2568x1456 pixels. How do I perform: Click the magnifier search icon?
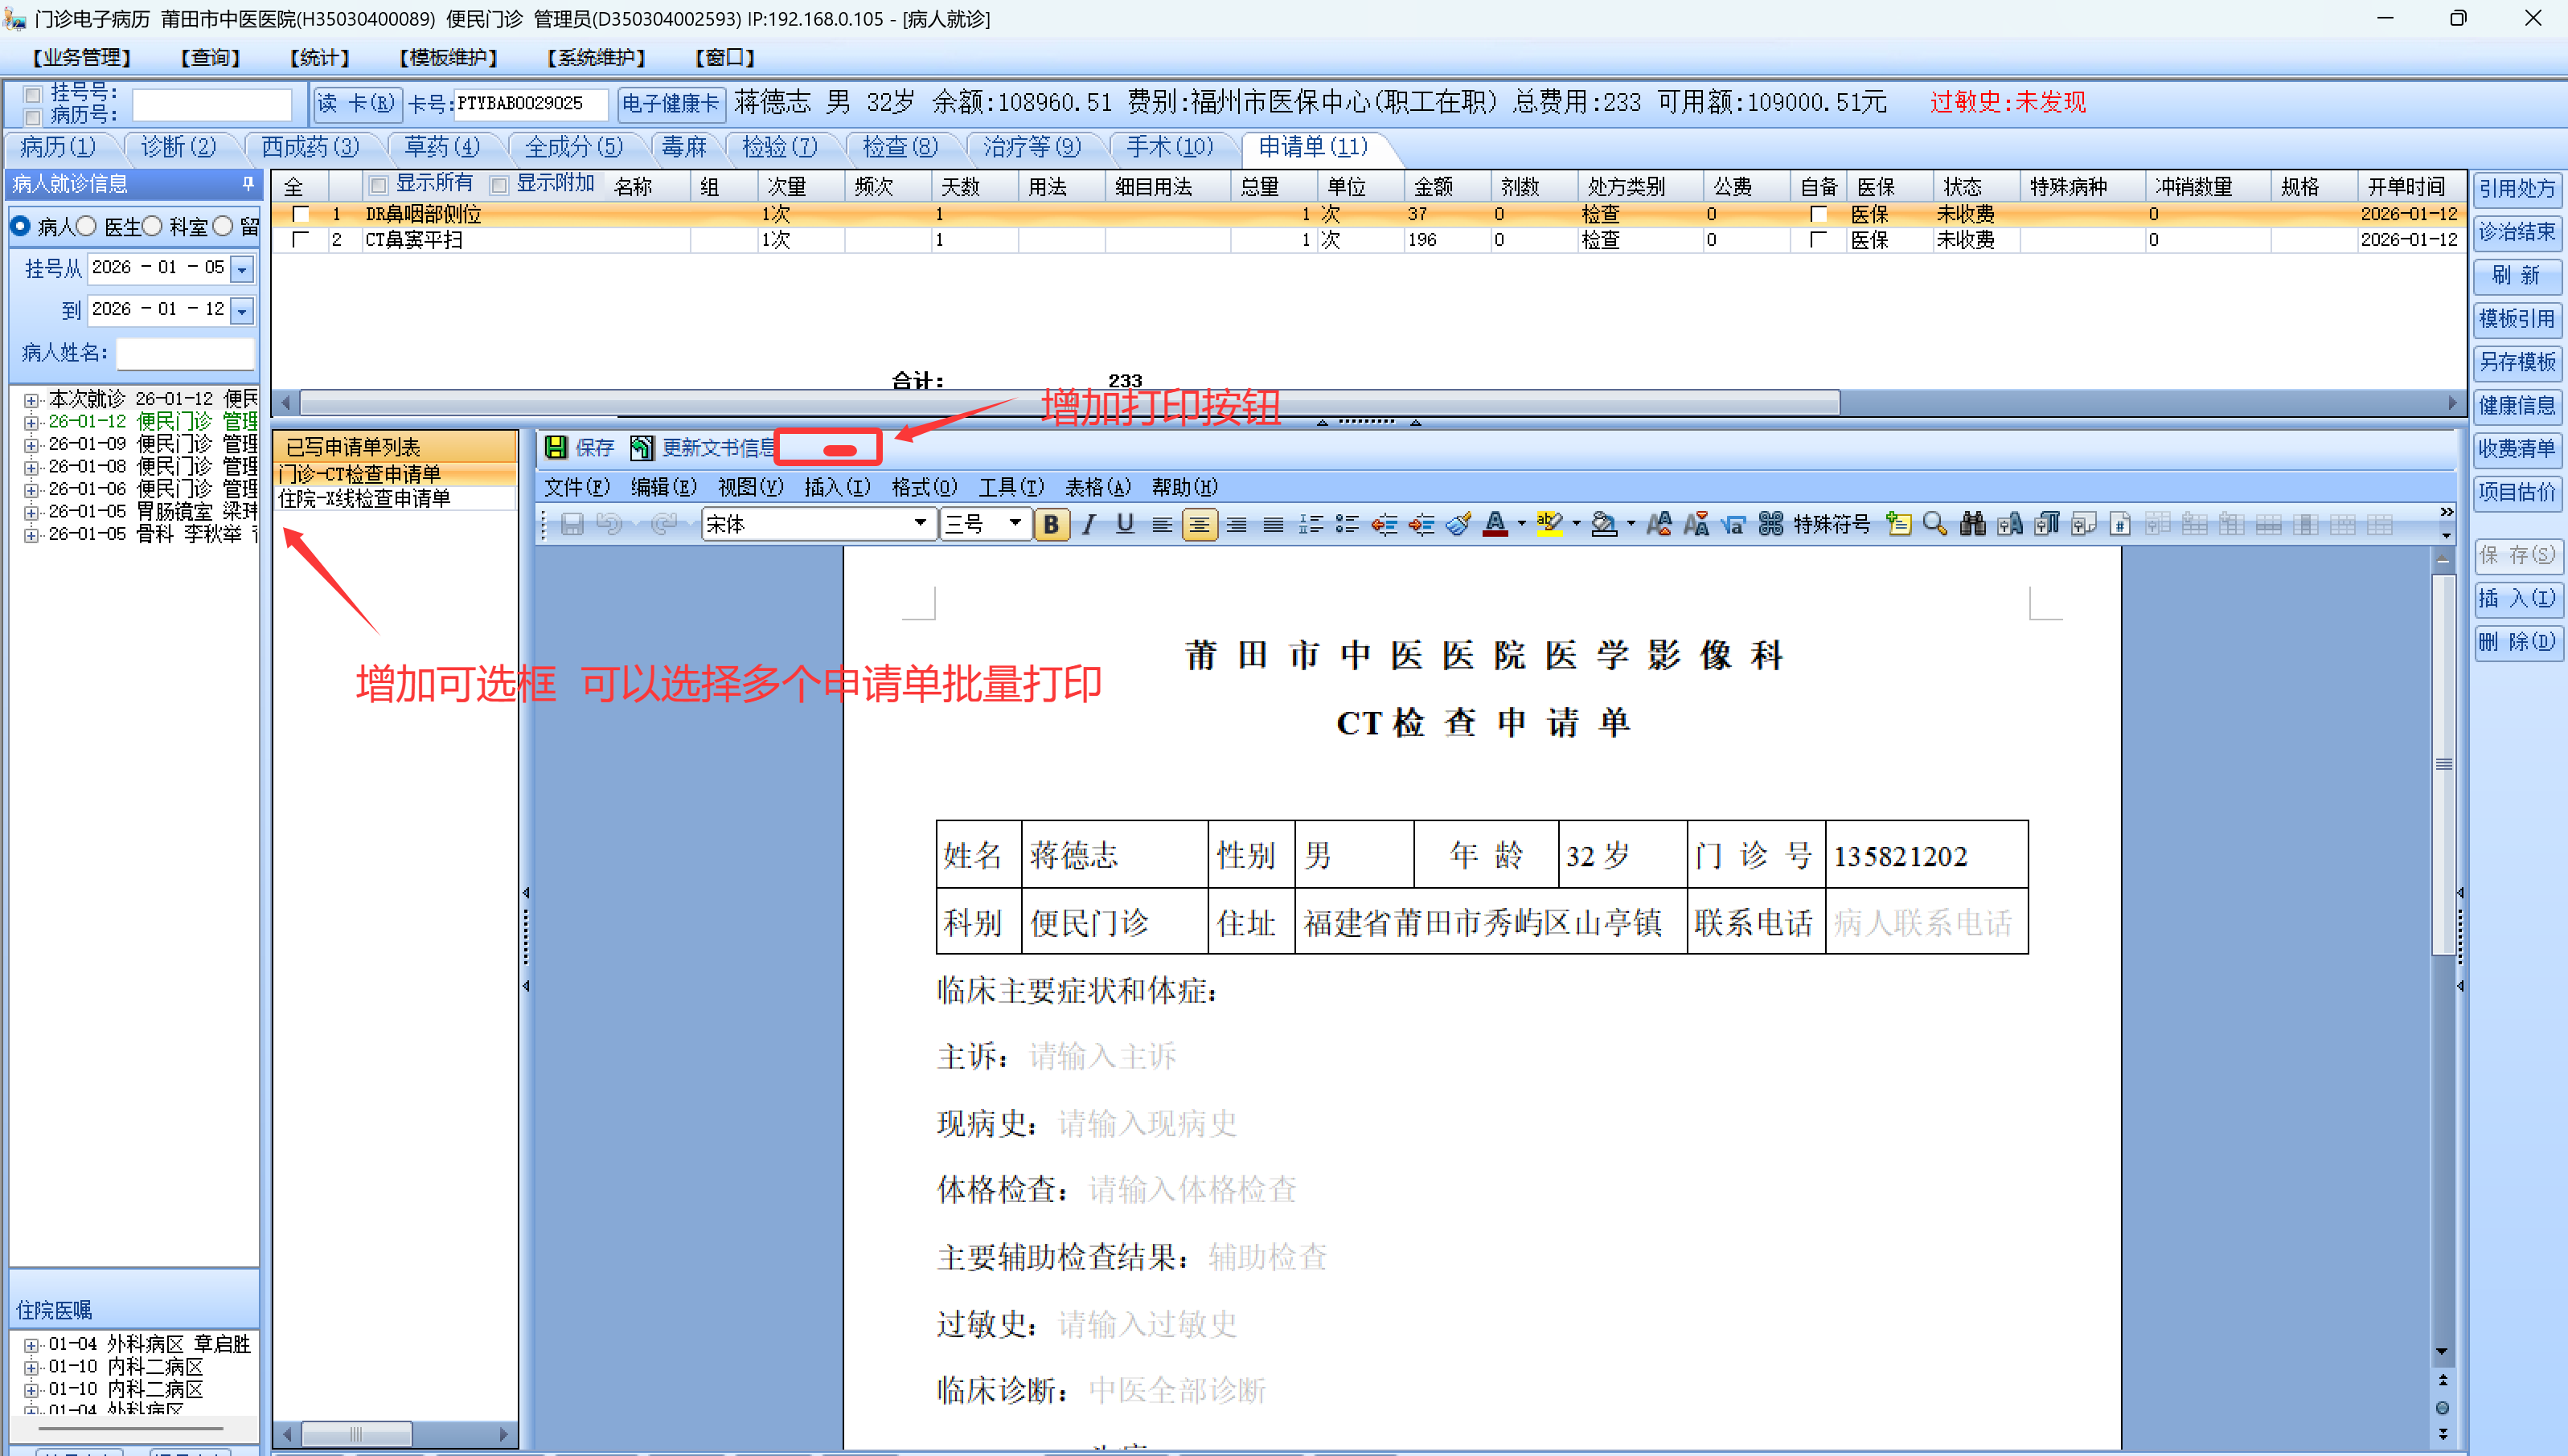tap(1934, 524)
